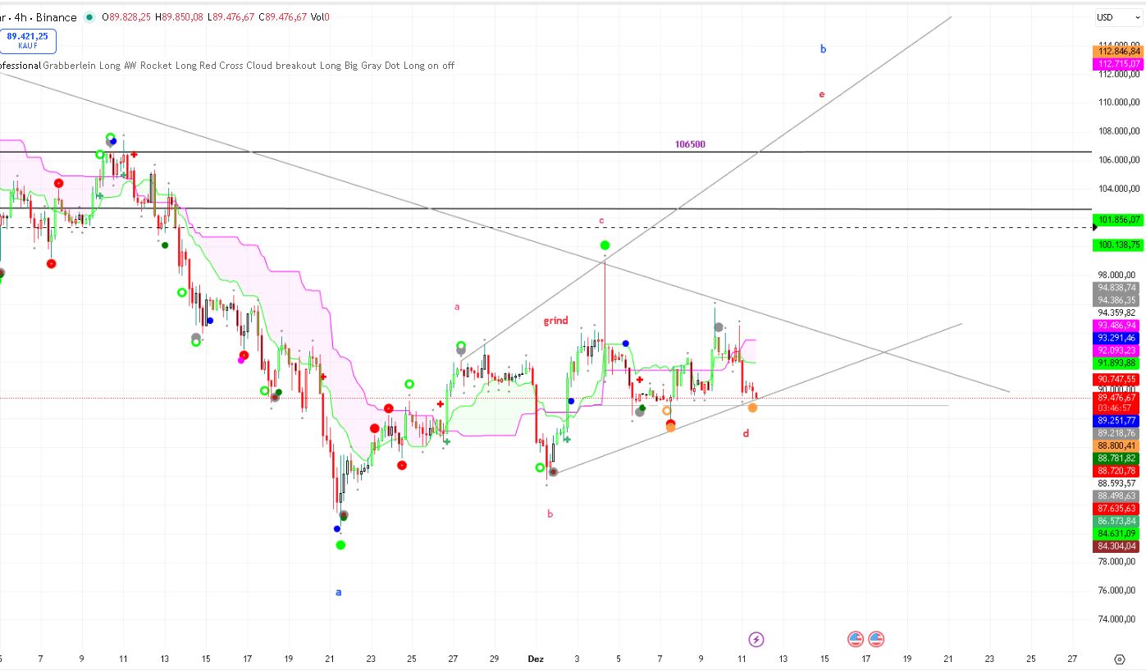The height and width of the screenshot is (671, 1146).
Task: Click the 'Dez' month label on time axis
Action: click(536, 659)
